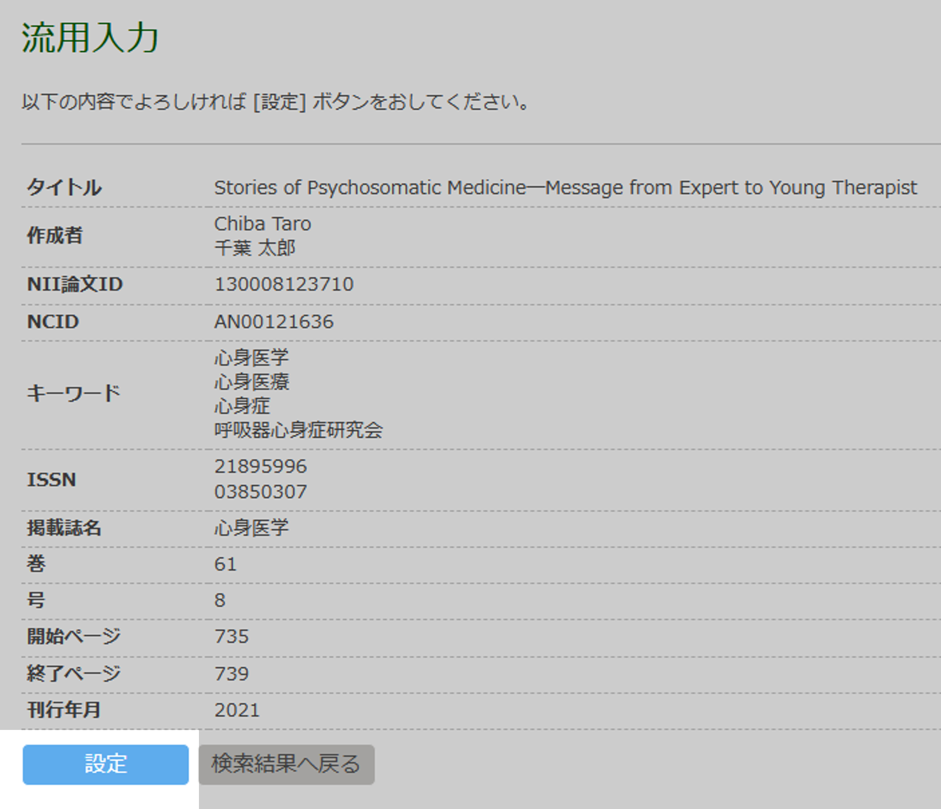Click the NCID value AN00121636
Image resolution: width=941 pixels, height=809 pixels.
click(274, 322)
